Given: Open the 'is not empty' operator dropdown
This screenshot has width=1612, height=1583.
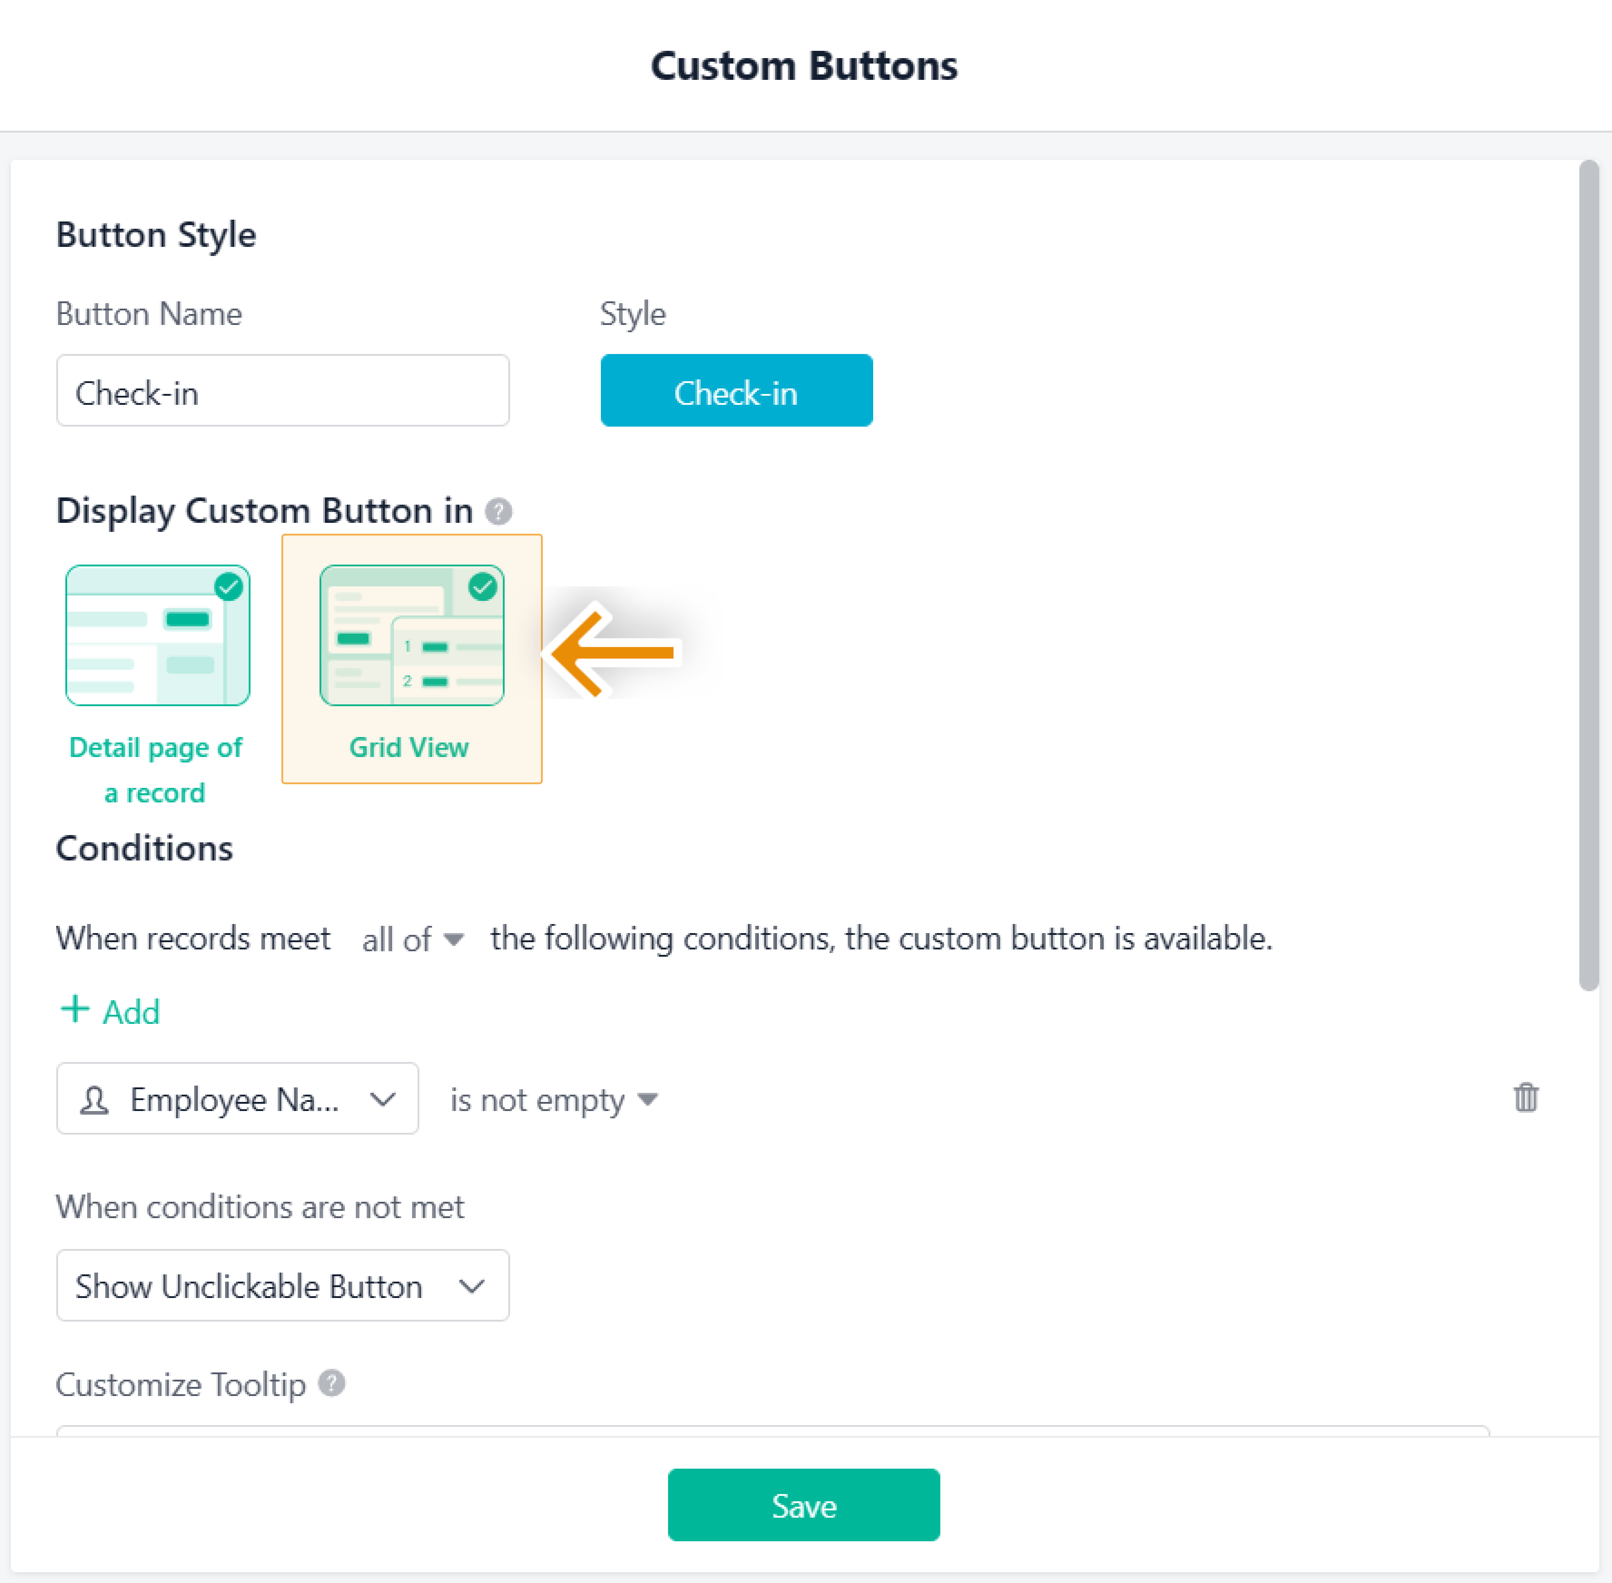Looking at the screenshot, I should [553, 1100].
